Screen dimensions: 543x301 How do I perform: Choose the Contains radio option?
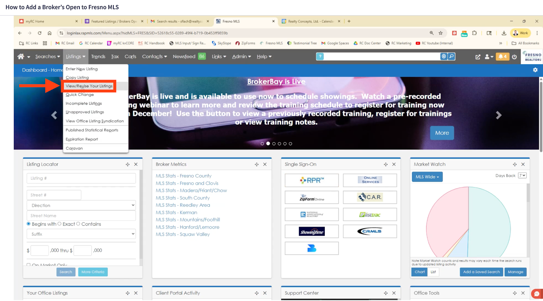pos(78,224)
